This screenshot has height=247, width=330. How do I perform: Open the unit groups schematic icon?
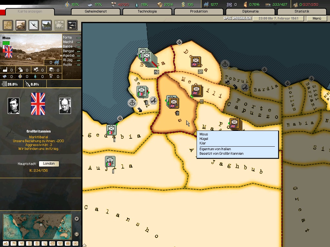[x=72, y=25]
